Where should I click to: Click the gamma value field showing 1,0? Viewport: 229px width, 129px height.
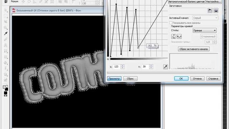pos(209,42)
